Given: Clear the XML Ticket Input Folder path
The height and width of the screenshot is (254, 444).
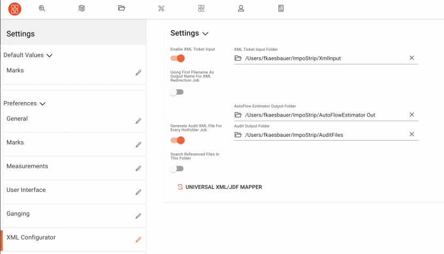Looking at the screenshot, I should tap(411, 58).
